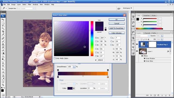
Task: Hide Layer 1 visibility eye
Action: click(137, 51)
